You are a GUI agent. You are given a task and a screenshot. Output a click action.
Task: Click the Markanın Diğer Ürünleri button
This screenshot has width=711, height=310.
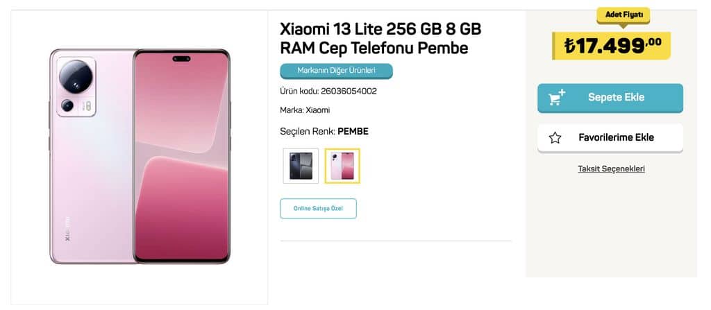[337, 71]
